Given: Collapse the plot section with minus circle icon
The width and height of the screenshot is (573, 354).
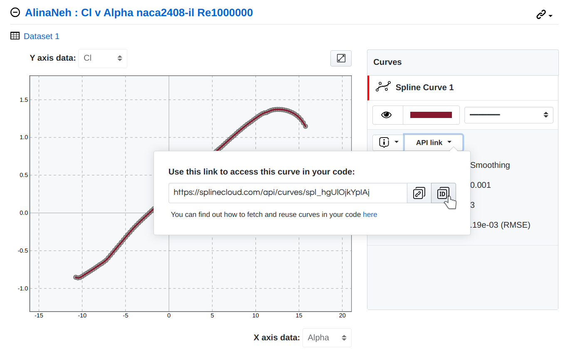Looking at the screenshot, I should pos(15,13).
